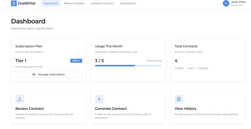Click the Usage This Month heading
Screen dimensions: 251x129
tap(109, 46)
